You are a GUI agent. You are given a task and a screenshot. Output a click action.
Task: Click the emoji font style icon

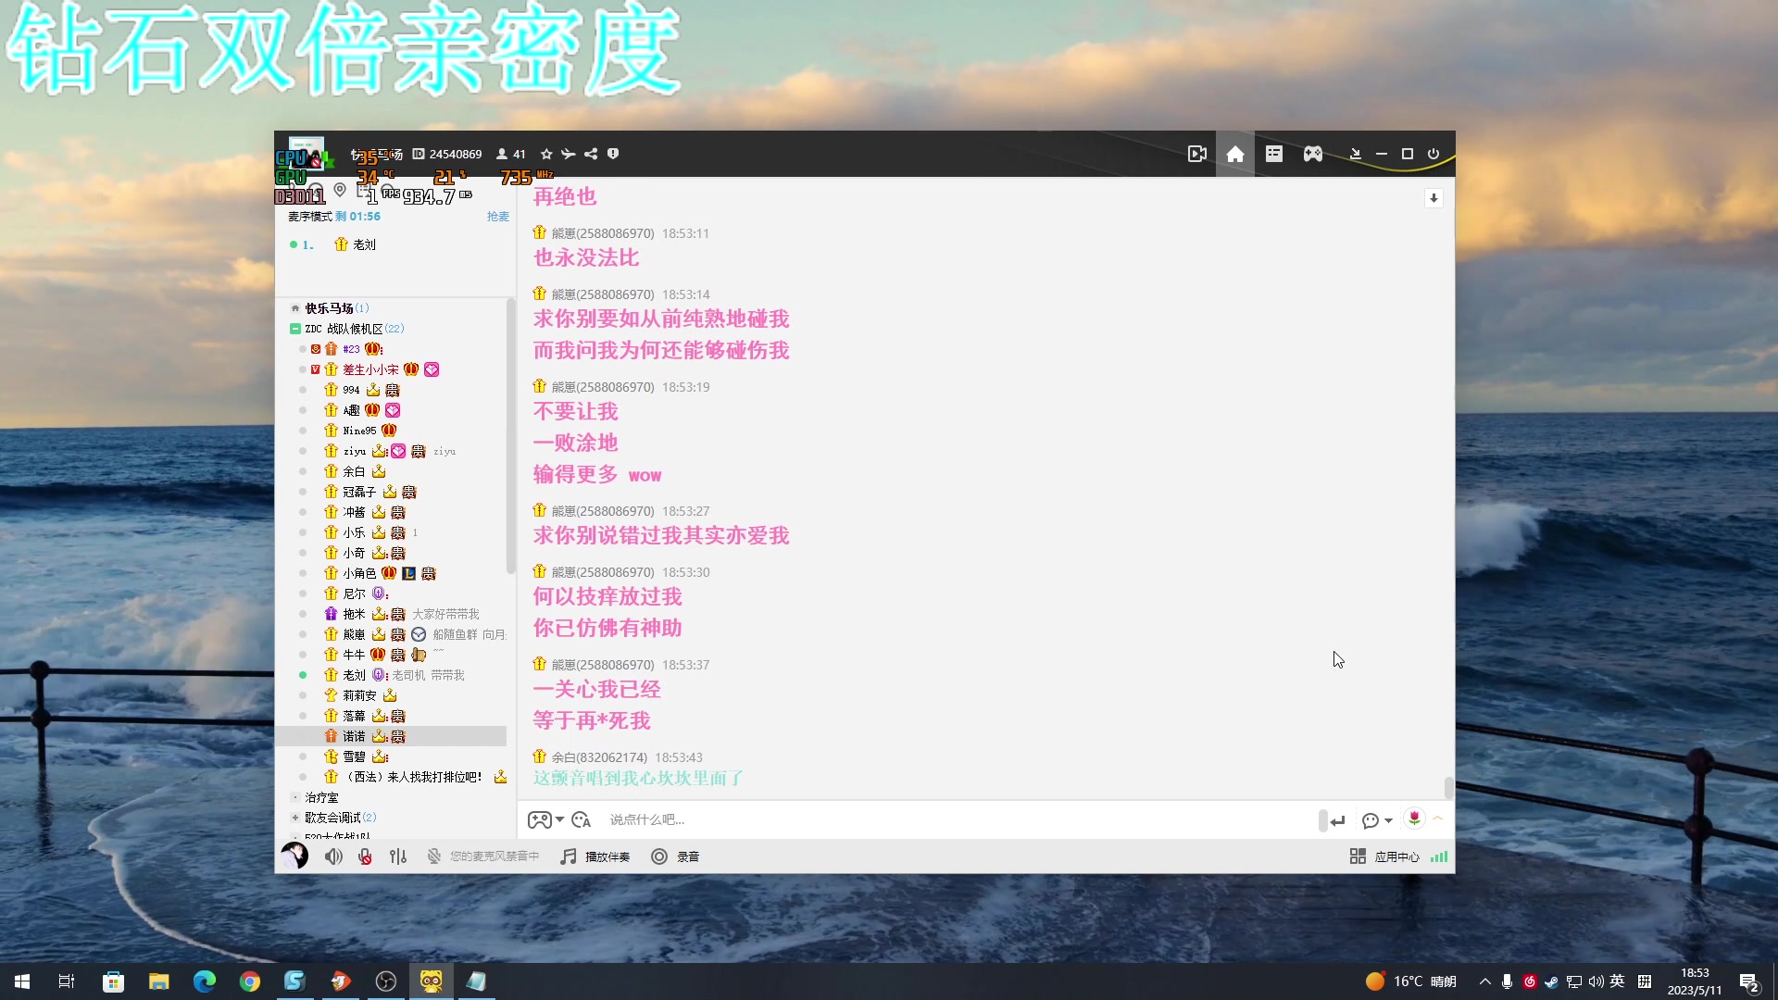click(x=582, y=819)
